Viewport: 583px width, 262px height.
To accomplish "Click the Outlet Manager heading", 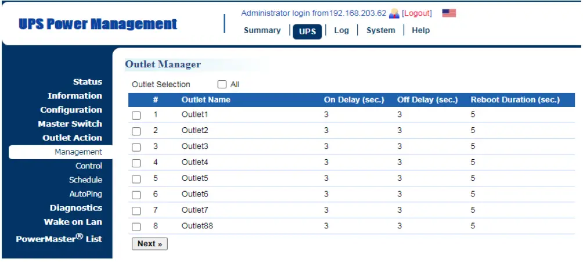I will 163,64.
